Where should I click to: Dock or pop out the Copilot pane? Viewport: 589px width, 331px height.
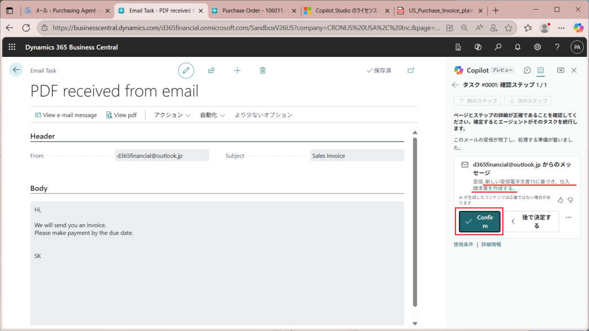(561, 70)
